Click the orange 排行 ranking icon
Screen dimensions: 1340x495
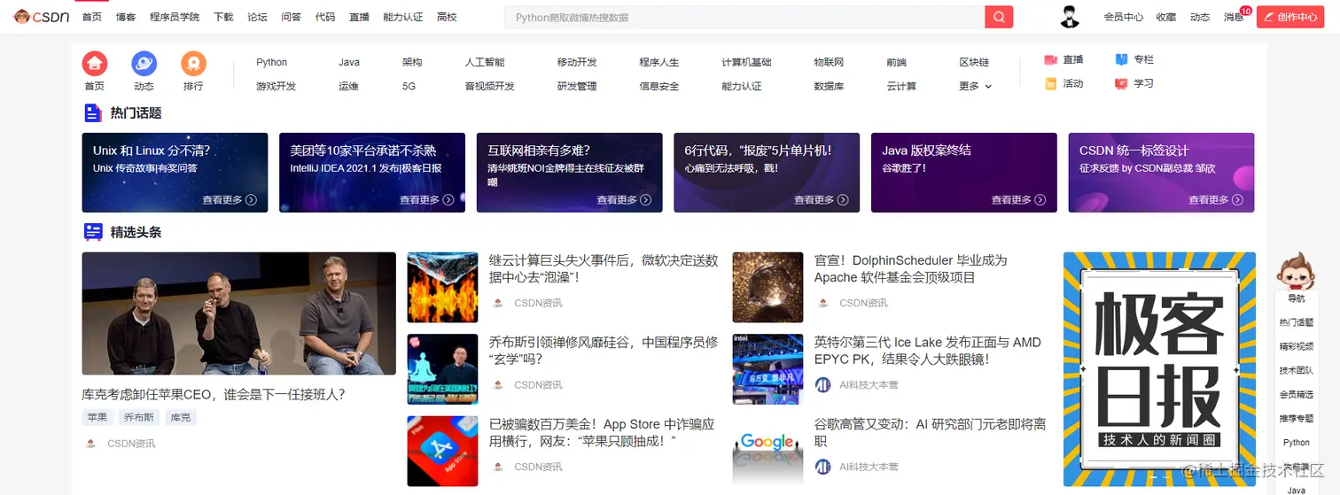pos(193,64)
